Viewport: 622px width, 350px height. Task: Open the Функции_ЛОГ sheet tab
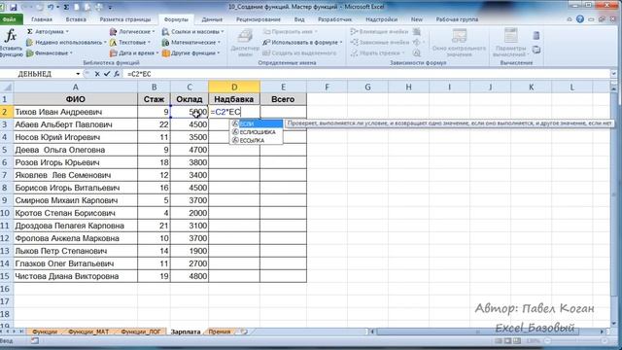pyautogui.click(x=141, y=332)
